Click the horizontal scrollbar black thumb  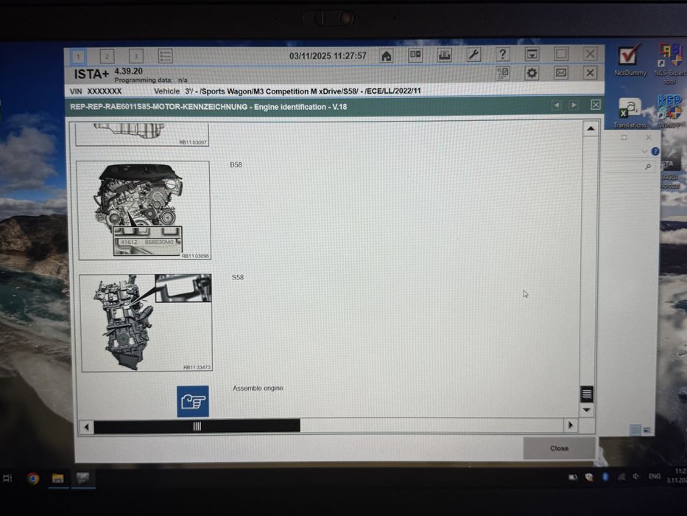pyautogui.click(x=197, y=426)
